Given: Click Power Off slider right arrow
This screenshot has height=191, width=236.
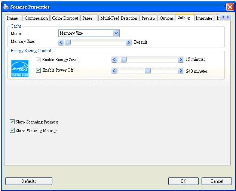Looking at the screenshot, I should (181, 71).
